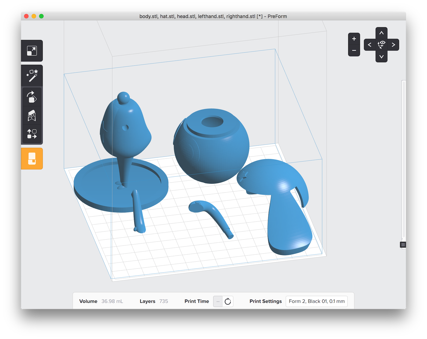Rotate view downward with down arrow

[381, 57]
